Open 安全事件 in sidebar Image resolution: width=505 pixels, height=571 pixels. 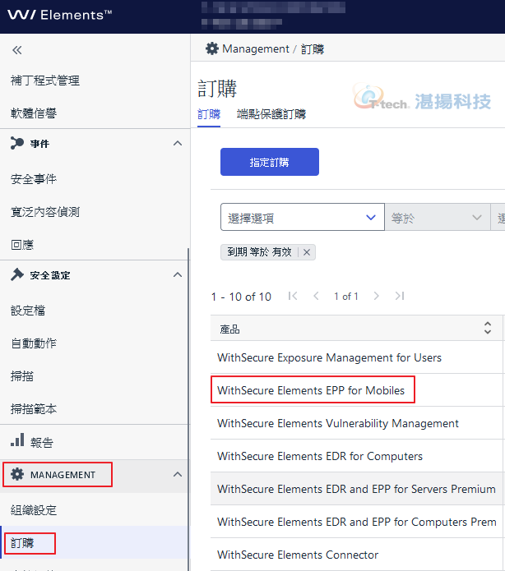[x=34, y=179]
